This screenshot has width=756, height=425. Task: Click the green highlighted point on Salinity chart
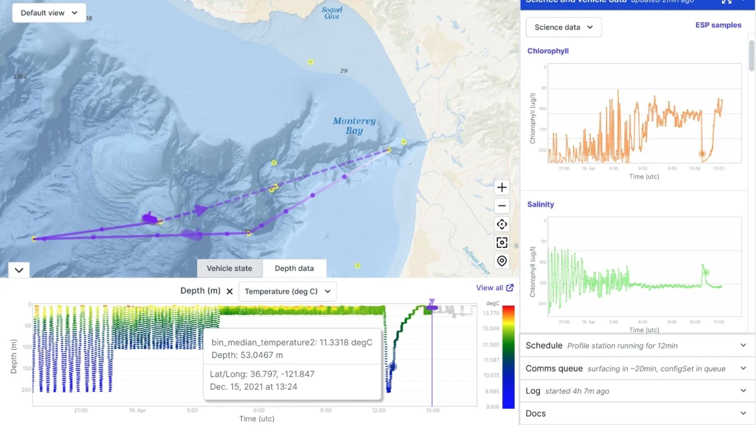pyautogui.click(x=706, y=272)
